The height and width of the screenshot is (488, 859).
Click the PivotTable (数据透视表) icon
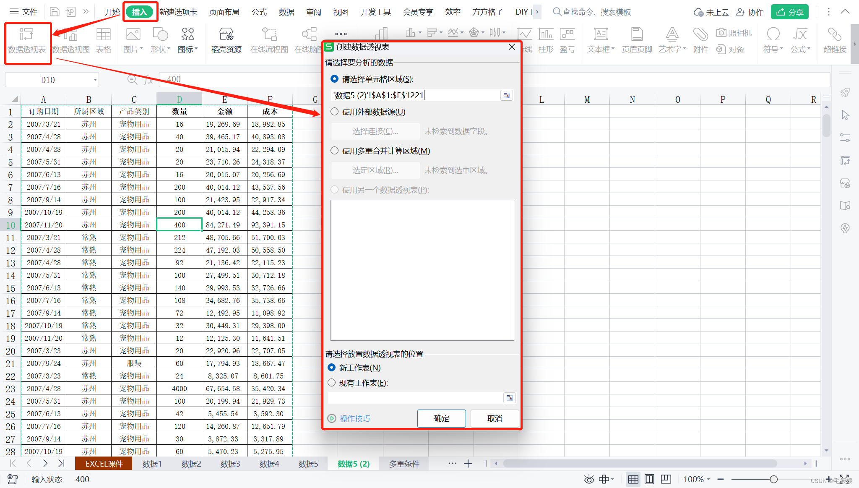click(26, 34)
